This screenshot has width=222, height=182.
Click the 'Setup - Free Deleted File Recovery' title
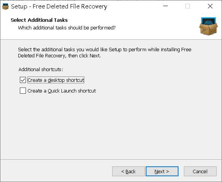click(x=59, y=6)
